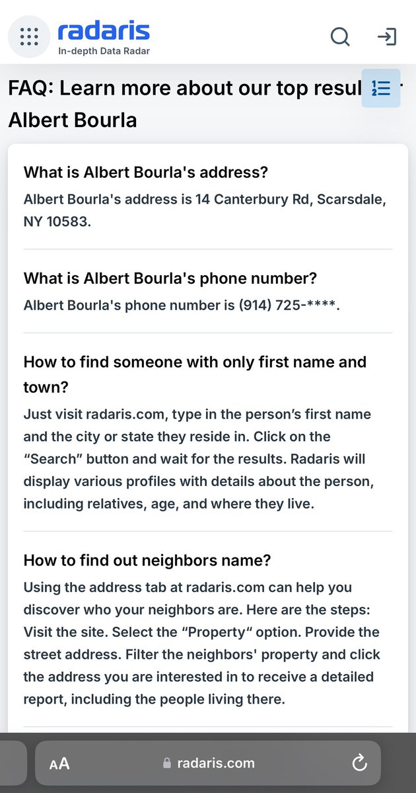Open the grid apps menu icon

[29, 36]
